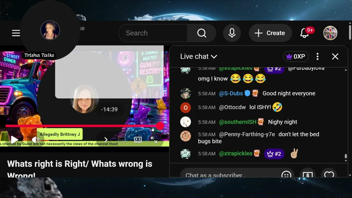Click the magnifying glass search button
Screen dimensions: 352x198
(x=202, y=33)
